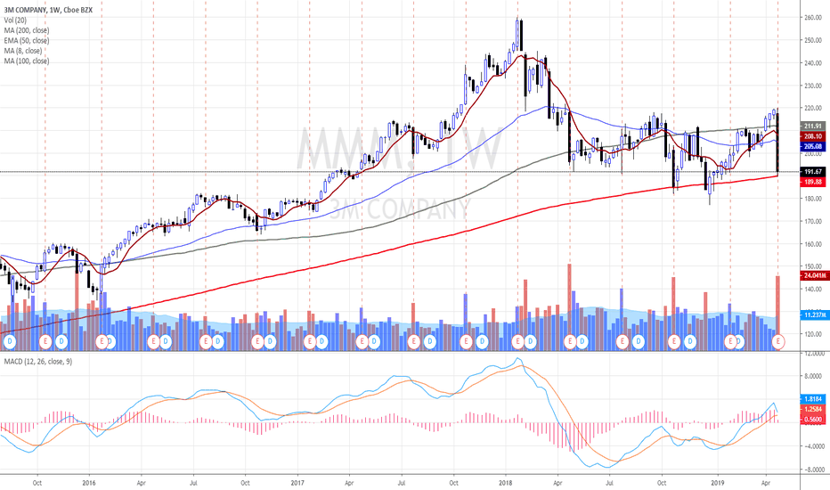Viewport: 830px width, 490px height.
Task: Open the May 2016 dividend D marker
Action: tap(166, 342)
